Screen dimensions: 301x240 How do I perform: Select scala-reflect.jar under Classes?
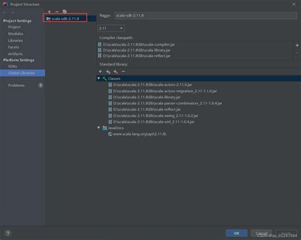147,109
